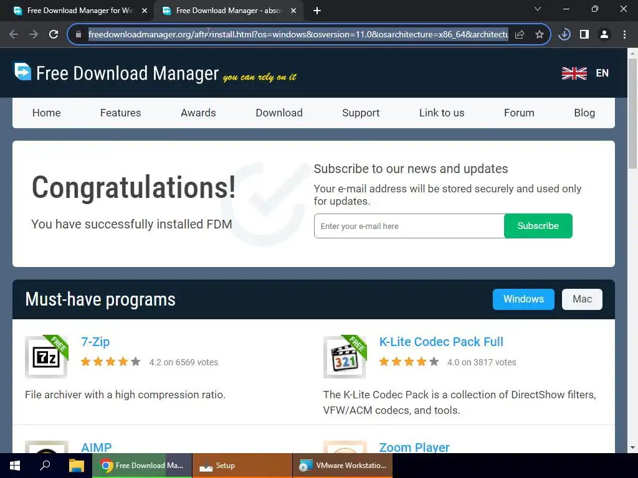The image size is (638, 478).
Task: Open the EN language selector
Action: 602,73
